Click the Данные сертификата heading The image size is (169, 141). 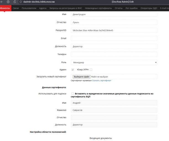coord(54,88)
